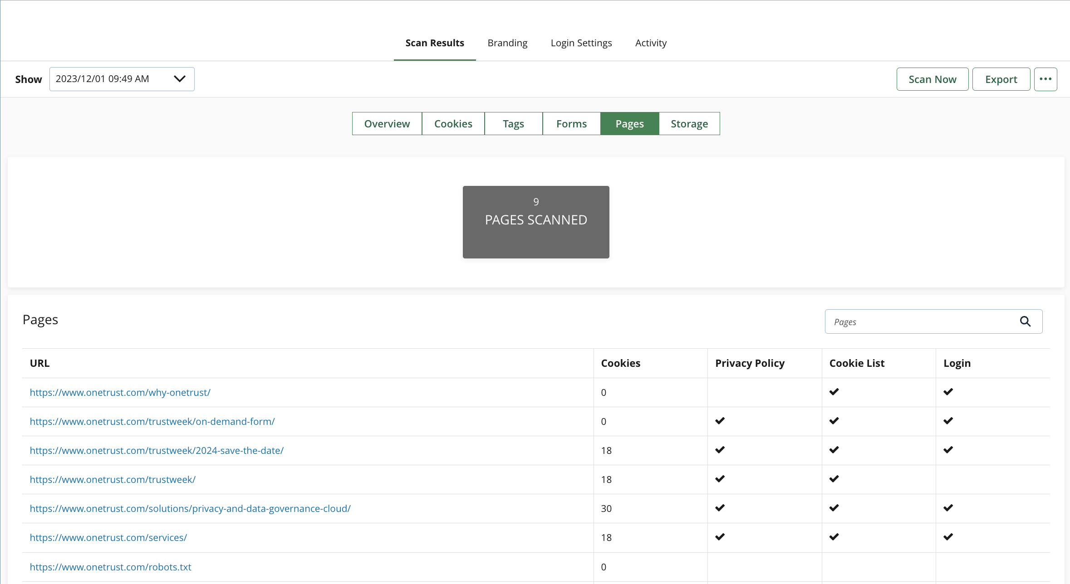Switch to the Branding tab
The image size is (1070, 584).
click(507, 43)
